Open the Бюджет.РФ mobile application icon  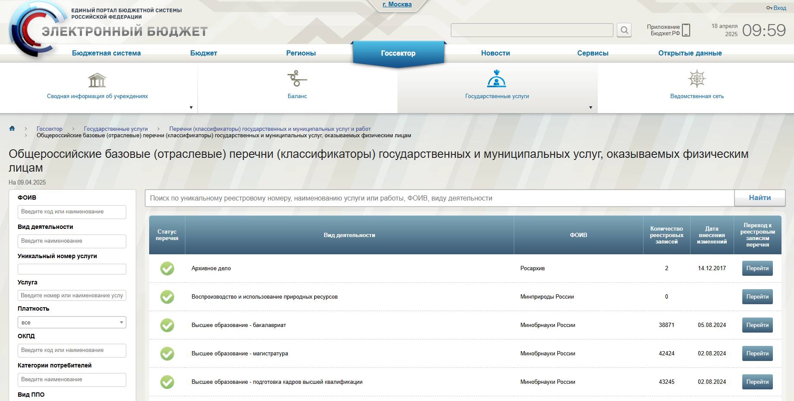[x=686, y=30]
